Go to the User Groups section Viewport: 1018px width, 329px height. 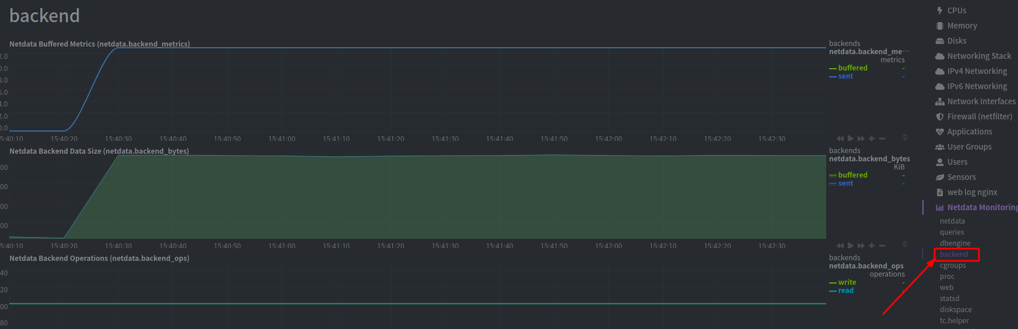pyautogui.click(x=969, y=147)
